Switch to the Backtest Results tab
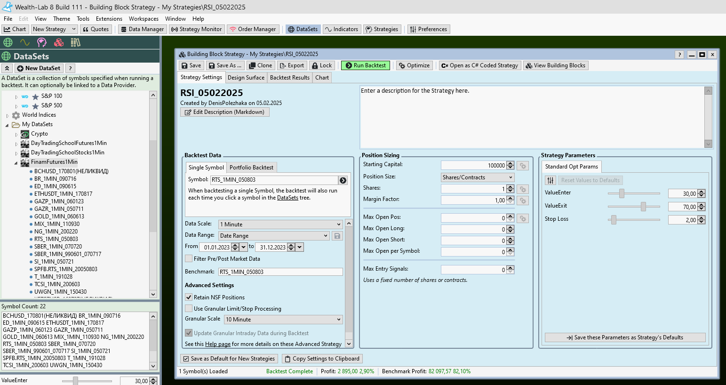Image resolution: width=726 pixels, height=385 pixels. 289,78
